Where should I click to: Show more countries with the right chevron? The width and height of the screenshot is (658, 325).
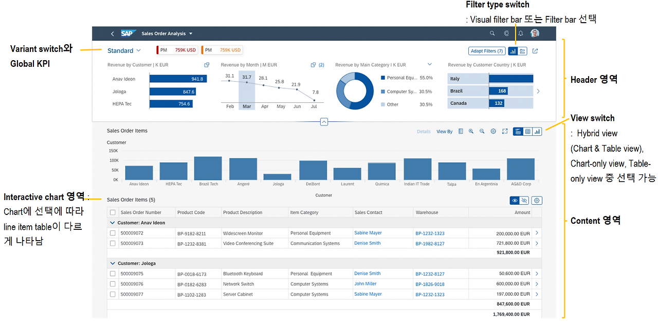(538, 91)
